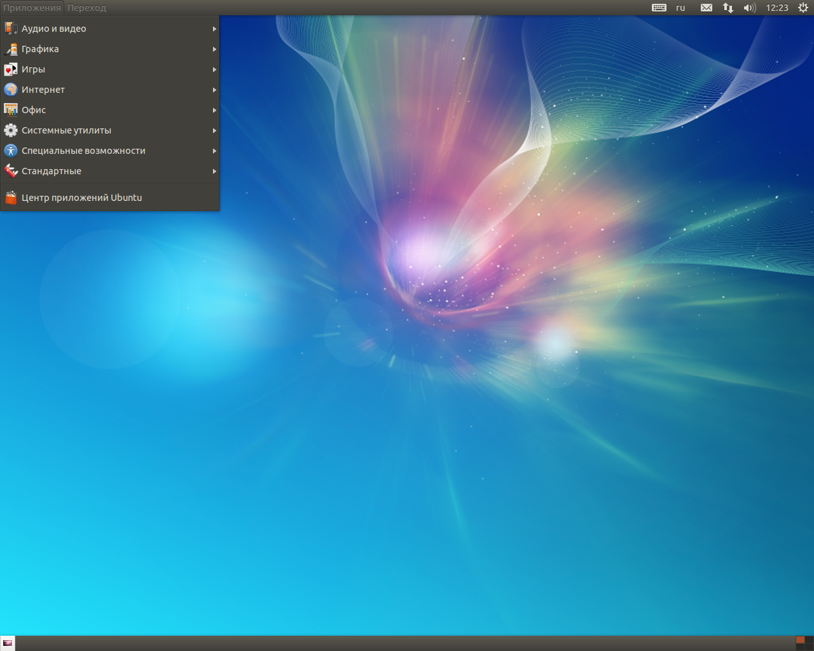This screenshot has width=814, height=651.
Task: Expand the Стандартные submenu arrow
Action: [x=214, y=171]
